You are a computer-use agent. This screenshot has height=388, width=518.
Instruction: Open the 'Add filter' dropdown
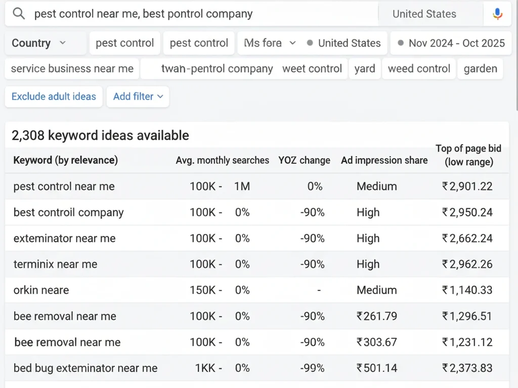coord(138,96)
